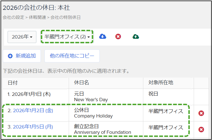Navigate to 休暇関連 in the breadcrumb
This screenshot has height=140, width=212.
click(38, 17)
